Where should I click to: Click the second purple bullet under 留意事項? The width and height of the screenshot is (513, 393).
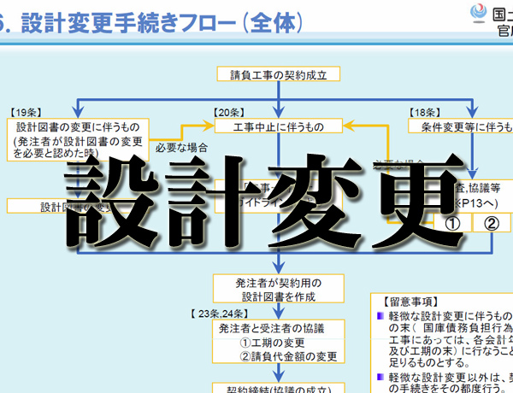[380, 378]
